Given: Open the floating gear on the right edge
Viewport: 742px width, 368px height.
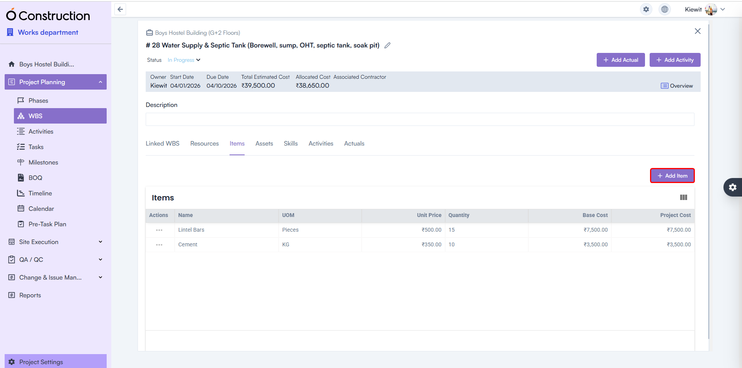Looking at the screenshot, I should pos(733,187).
